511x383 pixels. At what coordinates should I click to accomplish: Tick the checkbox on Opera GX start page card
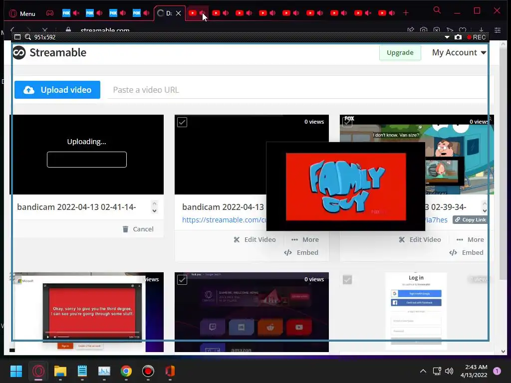[182, 280]
